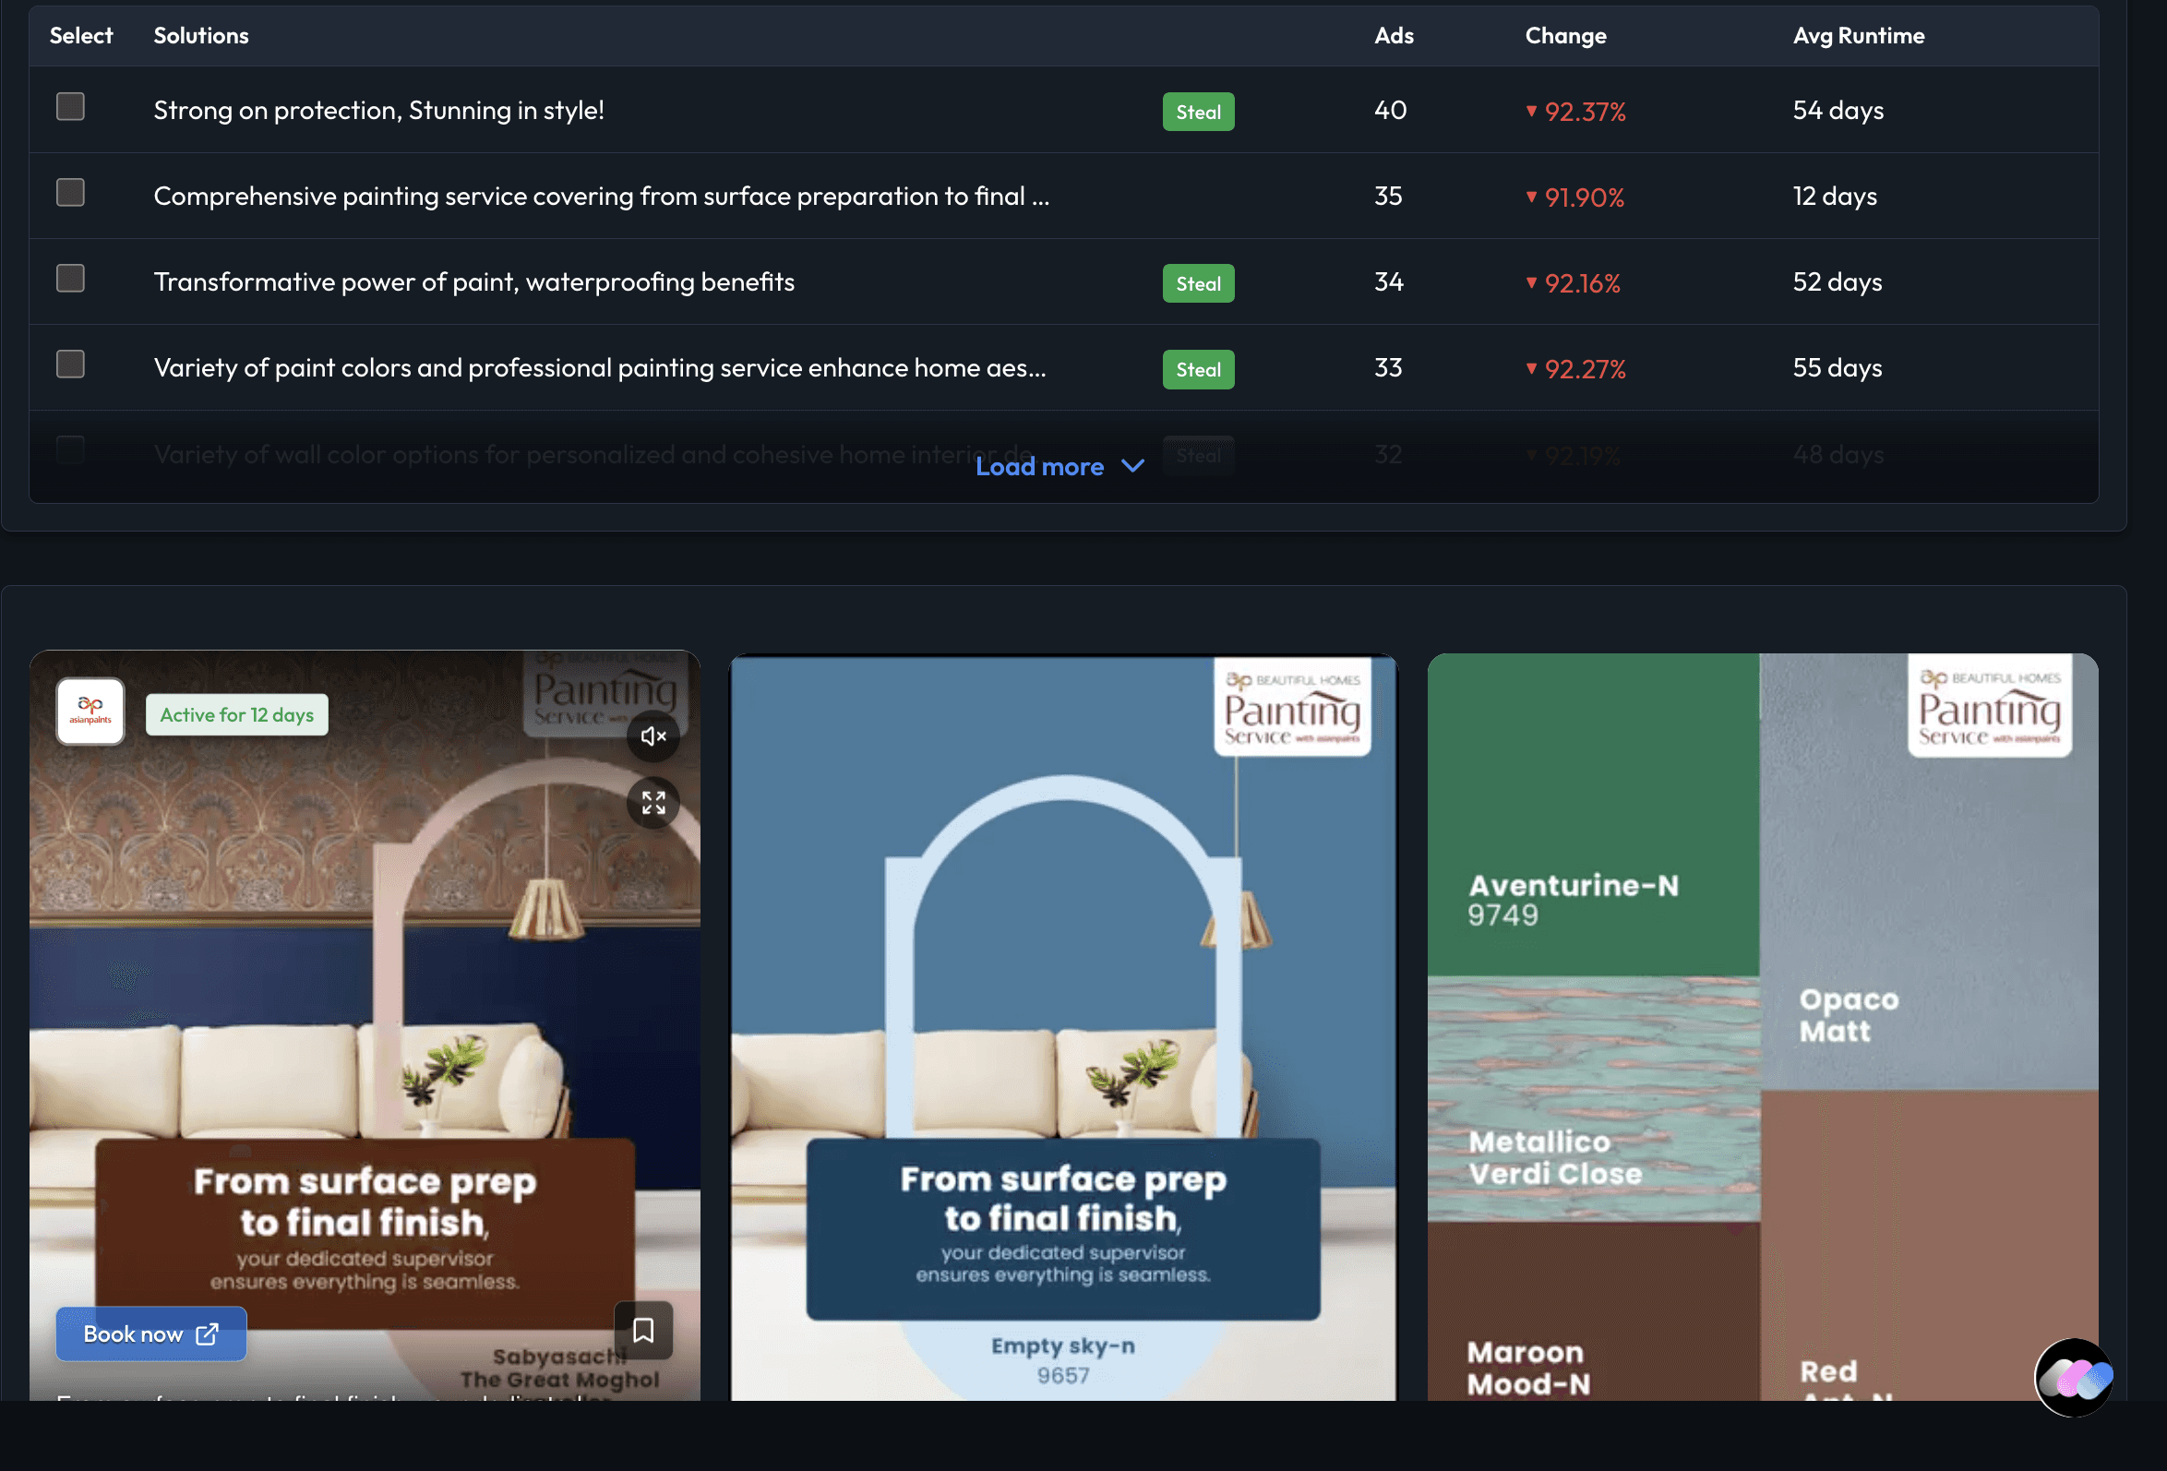Image resolution: width=2167 pixels, height=1471 pixels.
Task: Select the 'Variety of paint colors' checkbox
Action: (x=71, y=365)
